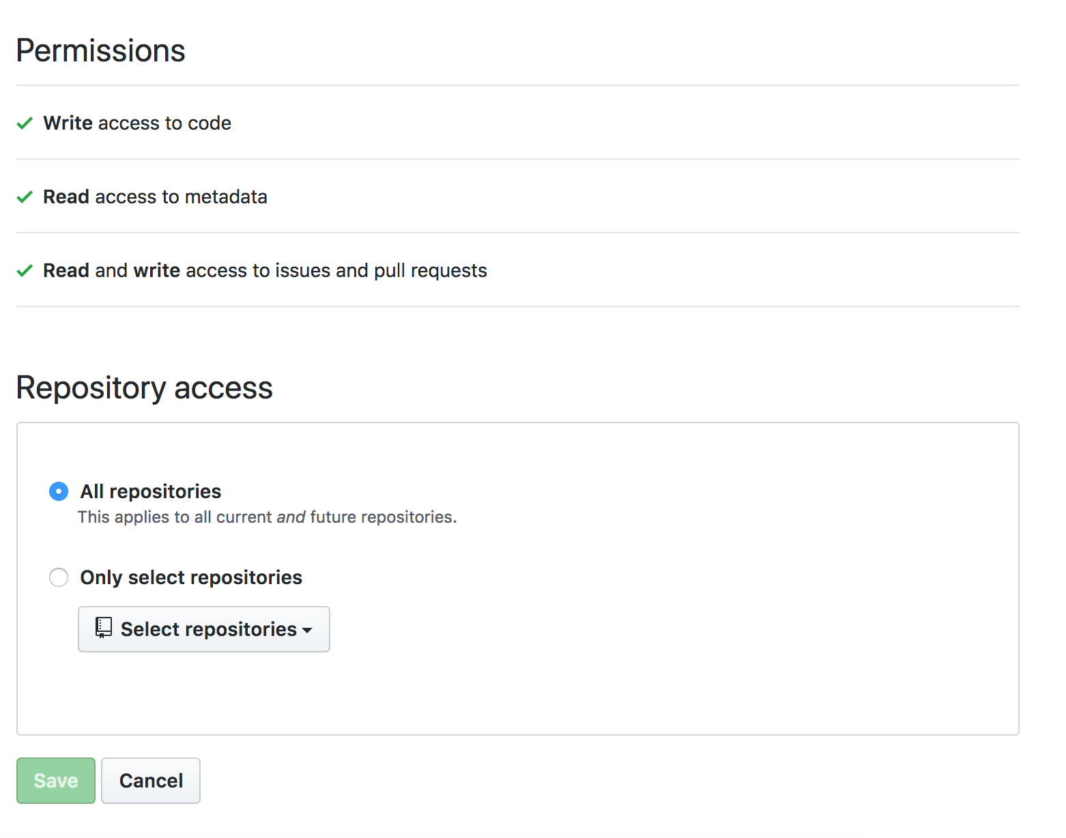The width and height of the screenshot is (1066, 838).
Task: Click the check next to issues and pull requests permission
Action: coord(25,270)
